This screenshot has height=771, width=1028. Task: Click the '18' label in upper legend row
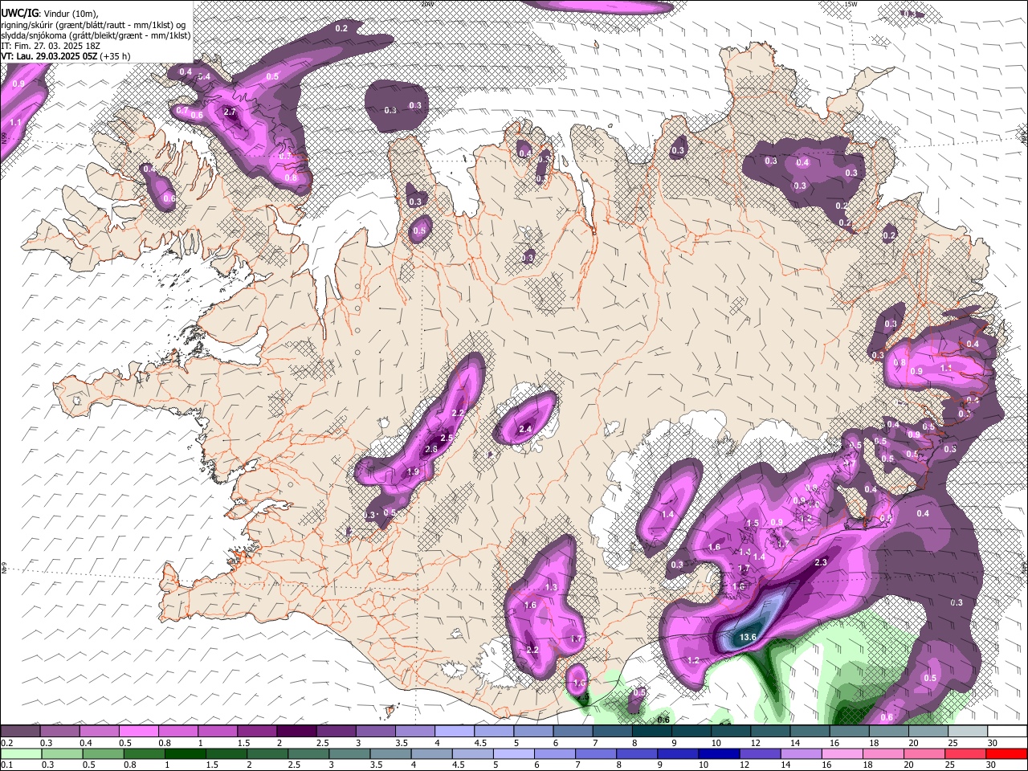(874, 743)
